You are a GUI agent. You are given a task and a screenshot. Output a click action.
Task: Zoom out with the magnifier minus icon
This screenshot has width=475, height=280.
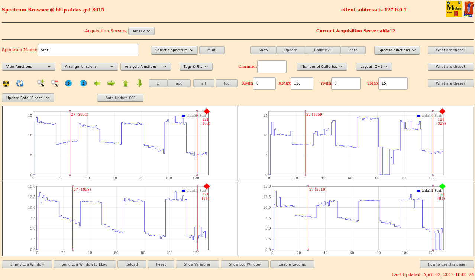click(x=55, y=83)
